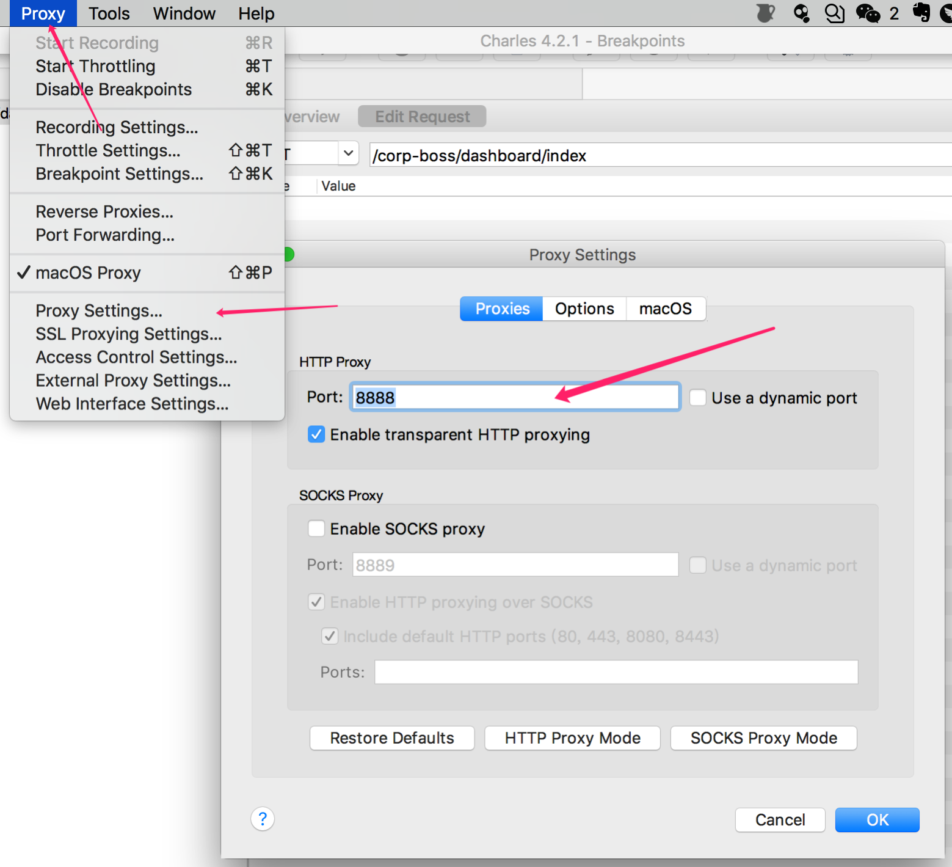Open the search document icon in menu bar
The image size is (952, 867).
834,13
